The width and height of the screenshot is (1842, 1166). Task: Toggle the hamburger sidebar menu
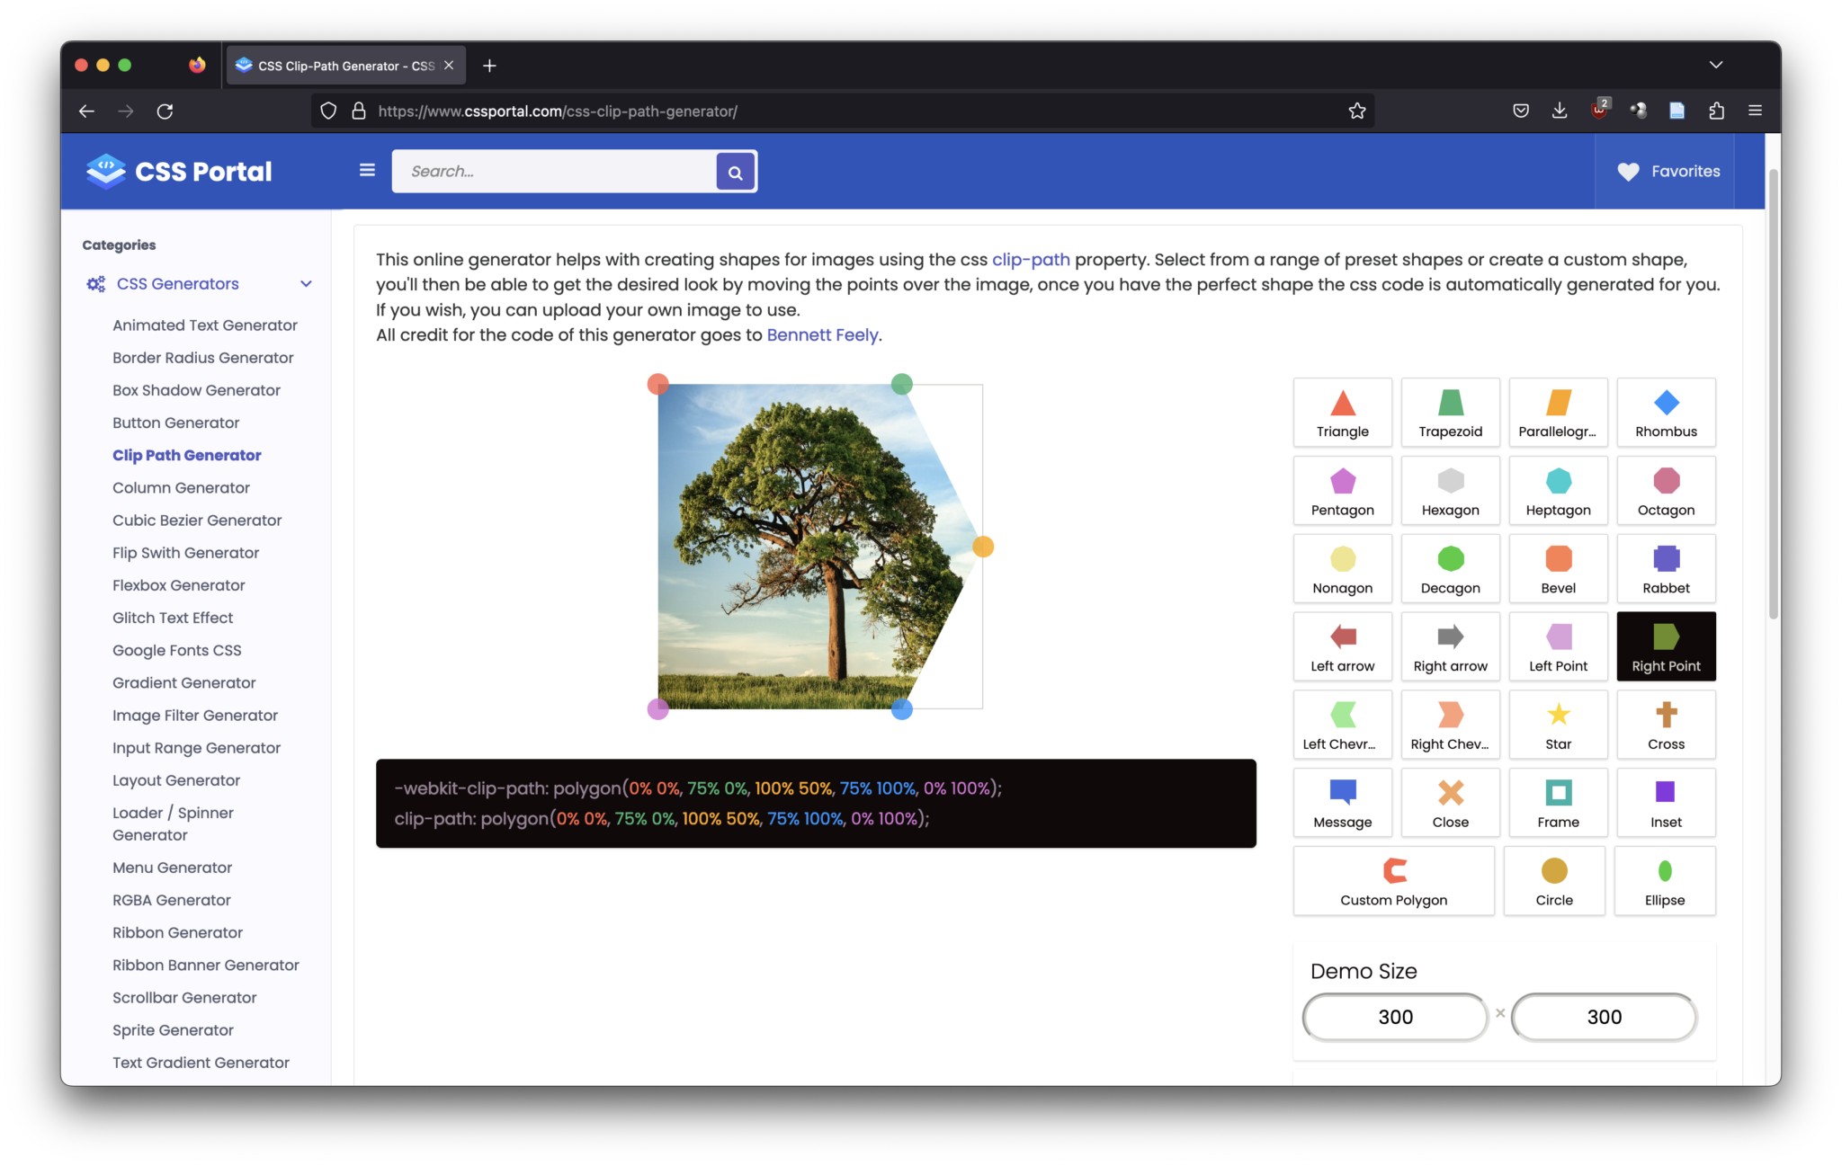367,170
